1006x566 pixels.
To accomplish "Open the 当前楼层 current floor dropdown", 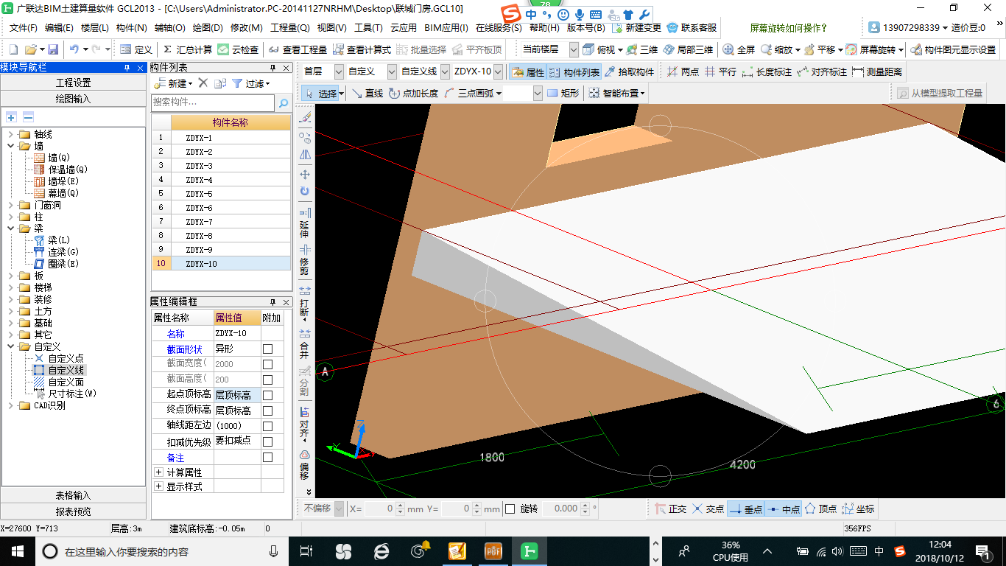I will coord(574,49).
